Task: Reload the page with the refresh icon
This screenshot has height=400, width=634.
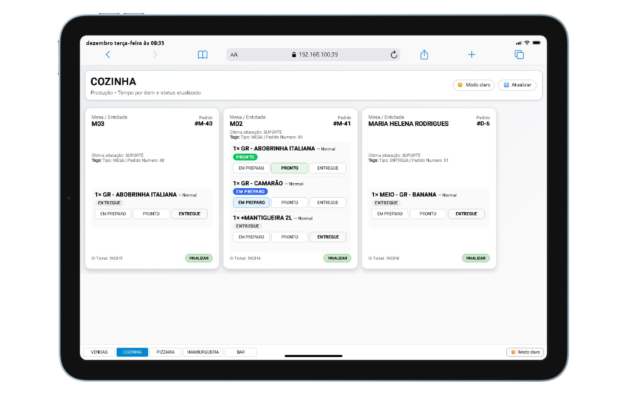Action: 394,55
